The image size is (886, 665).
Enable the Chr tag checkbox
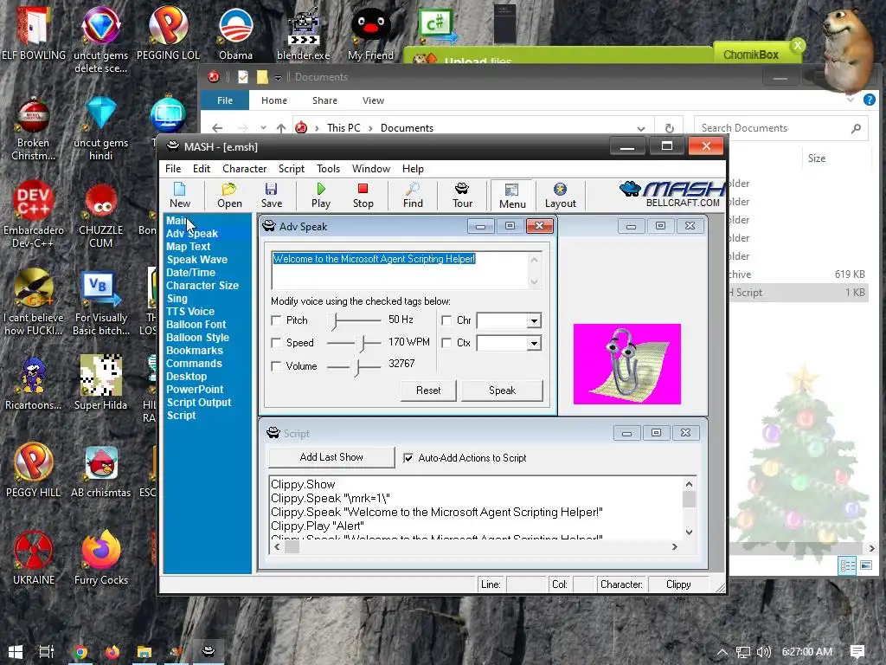(446, 320)
